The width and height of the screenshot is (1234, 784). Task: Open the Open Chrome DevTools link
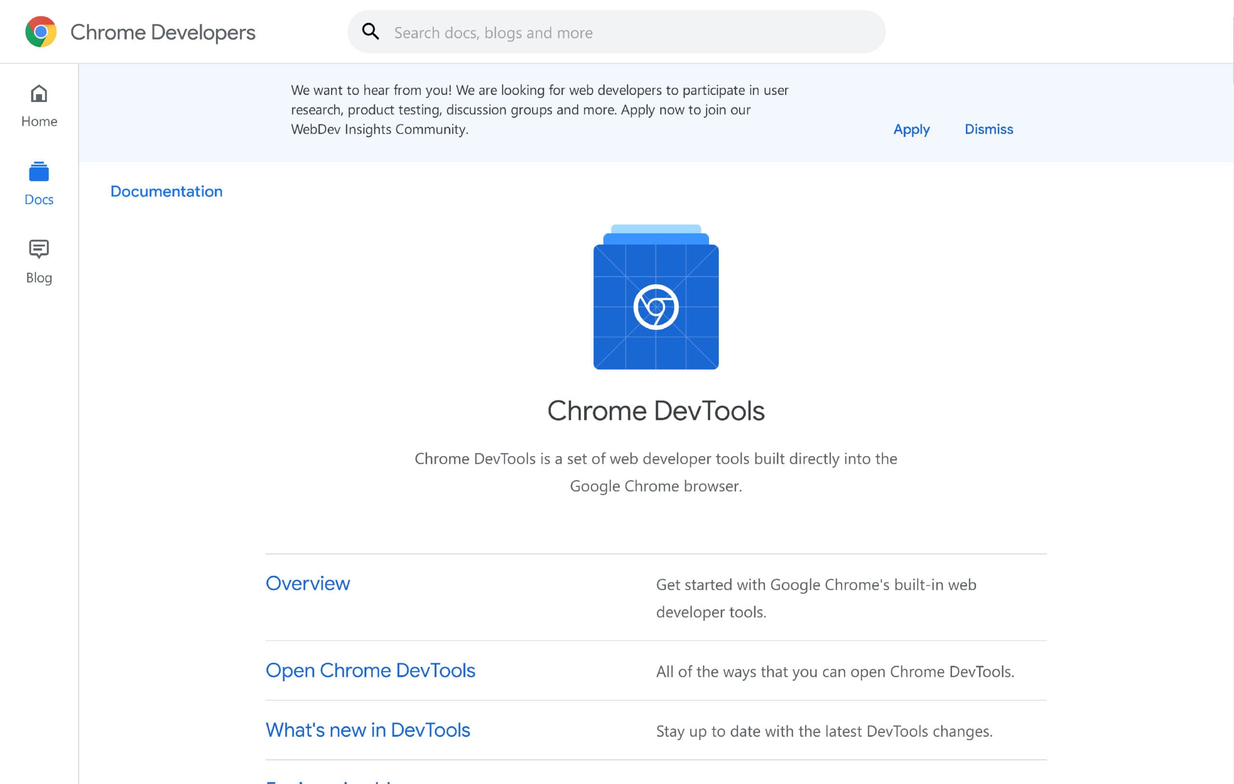pyautogui.click(x=370, y=671)
